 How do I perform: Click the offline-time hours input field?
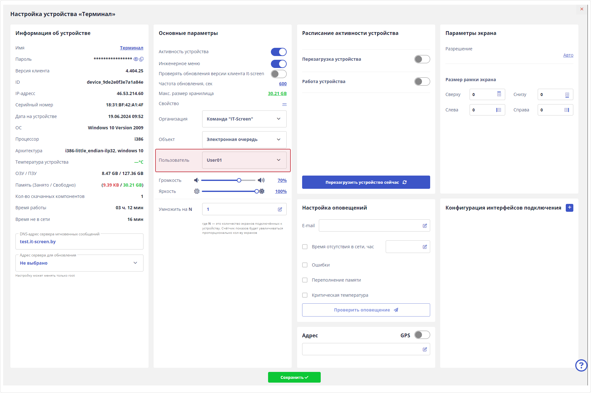(408, 247)
